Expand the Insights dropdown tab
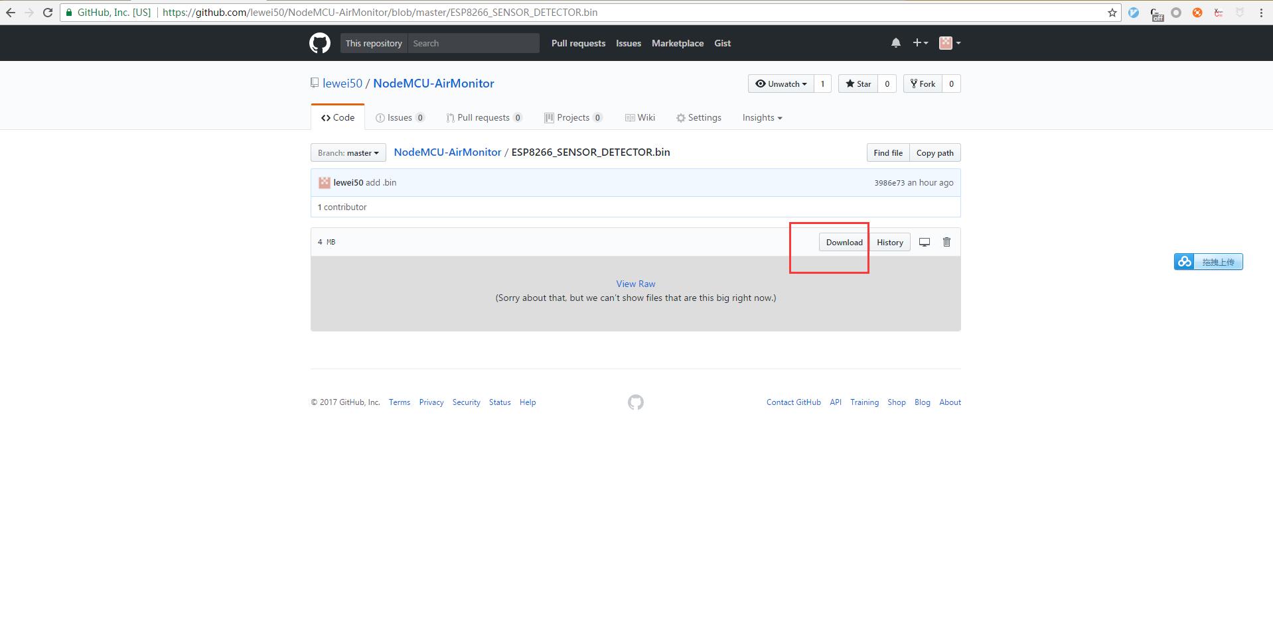 click(x=762, y=117)
